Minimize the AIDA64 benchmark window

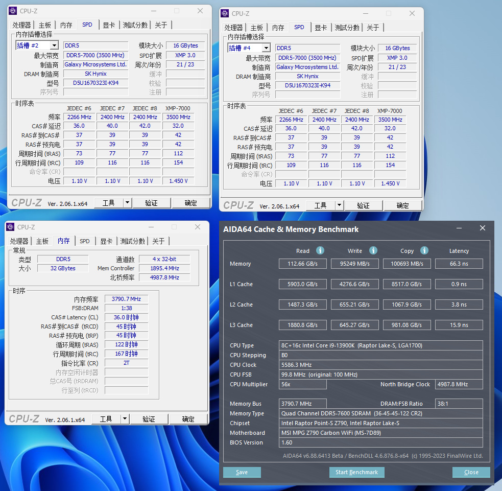pyautogui.click(x=459, y=228)
